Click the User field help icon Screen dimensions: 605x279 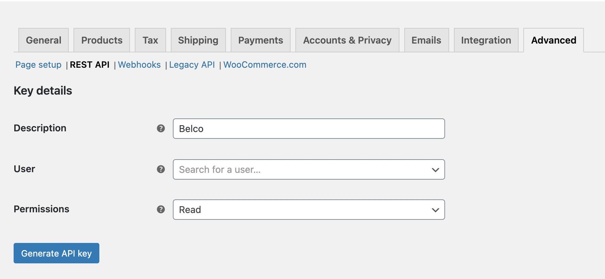pyautogui.click(x=161, y=169)
